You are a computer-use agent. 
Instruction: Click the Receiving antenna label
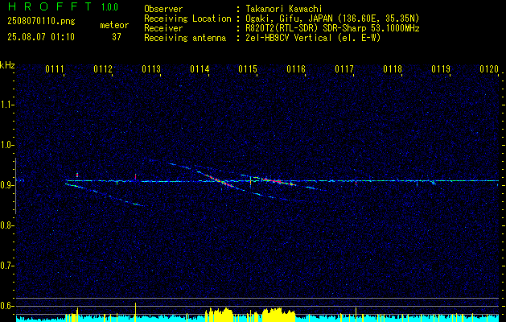coord(185,38)
